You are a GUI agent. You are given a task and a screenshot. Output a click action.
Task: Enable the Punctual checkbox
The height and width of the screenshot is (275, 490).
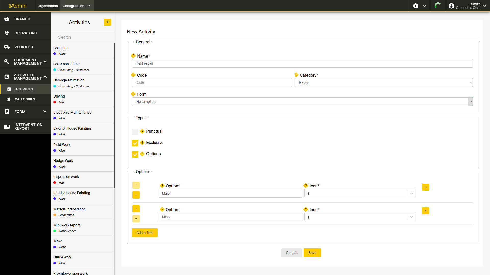pos(135,132)
